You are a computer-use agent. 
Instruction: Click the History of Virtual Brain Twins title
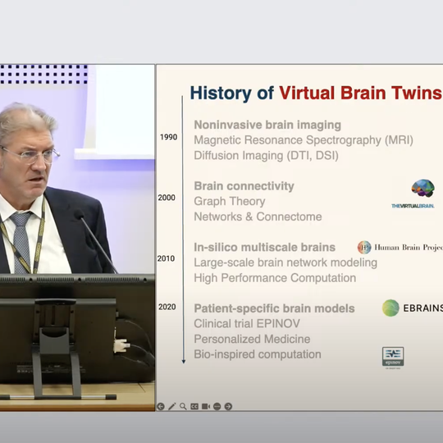316,93
